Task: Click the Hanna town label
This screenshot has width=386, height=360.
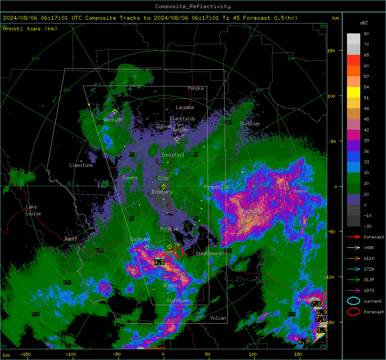Action: (x=300, y=191)
